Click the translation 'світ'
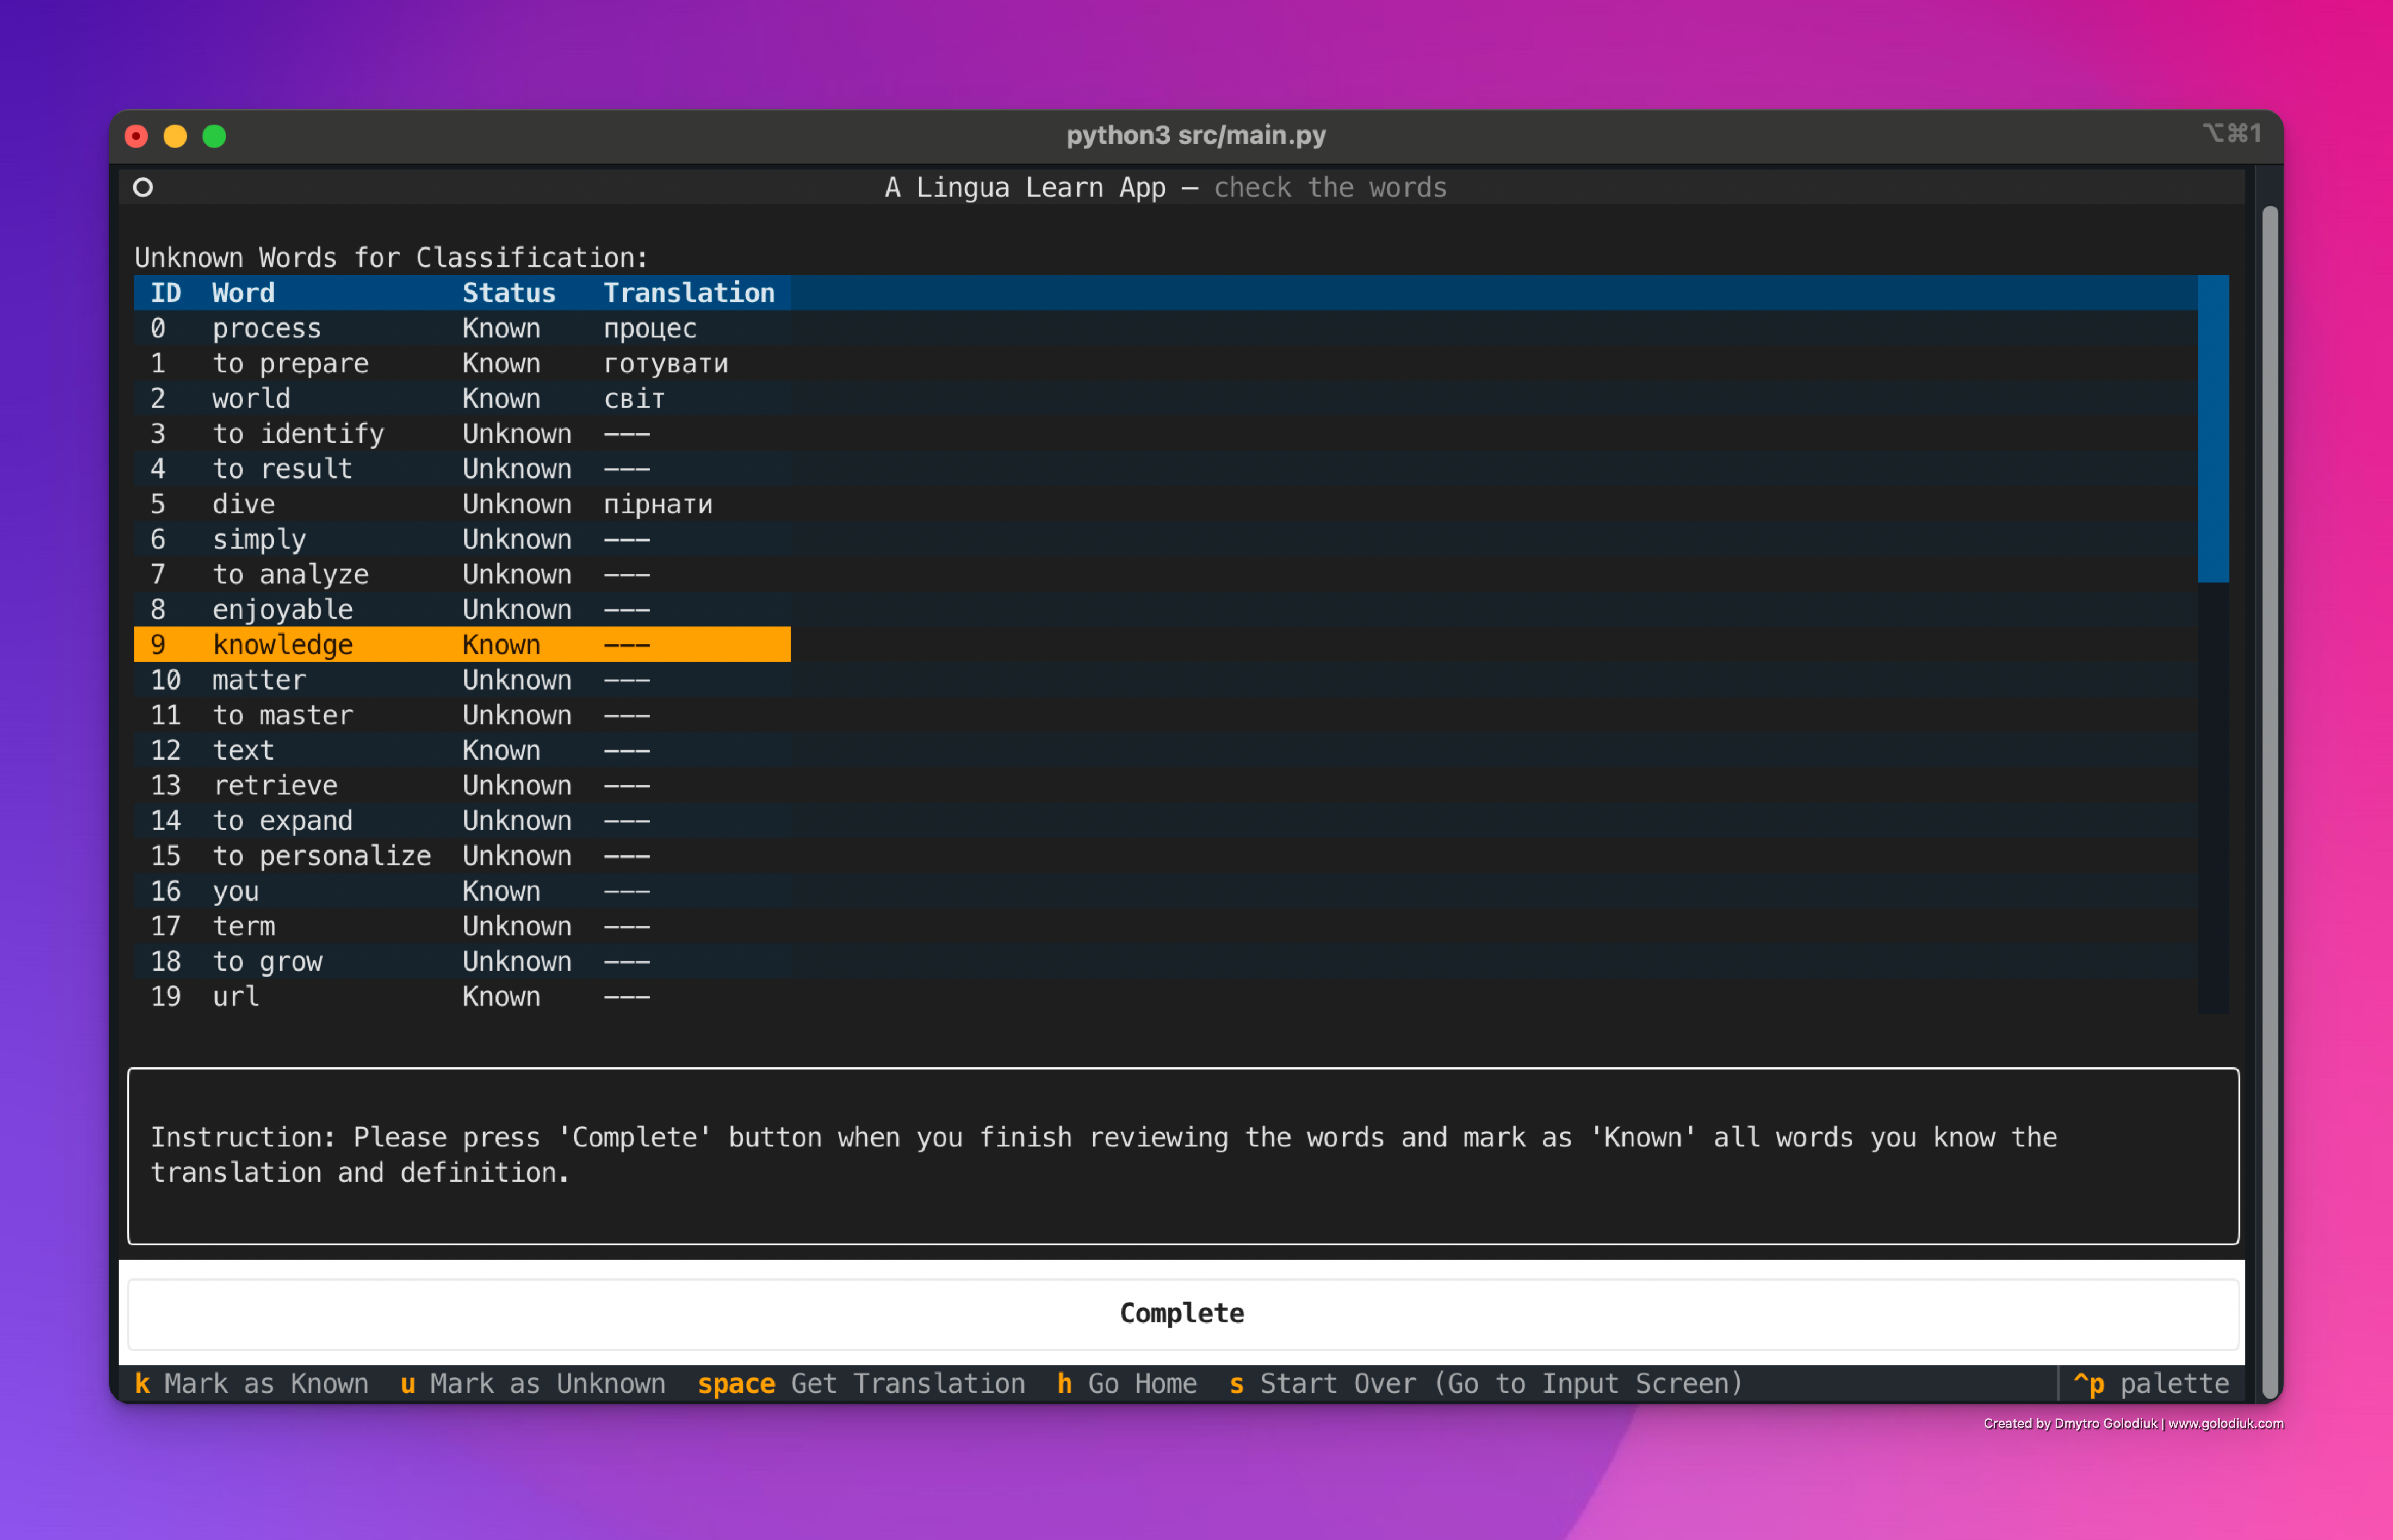2393x1540 pixels. pos(634,399)
